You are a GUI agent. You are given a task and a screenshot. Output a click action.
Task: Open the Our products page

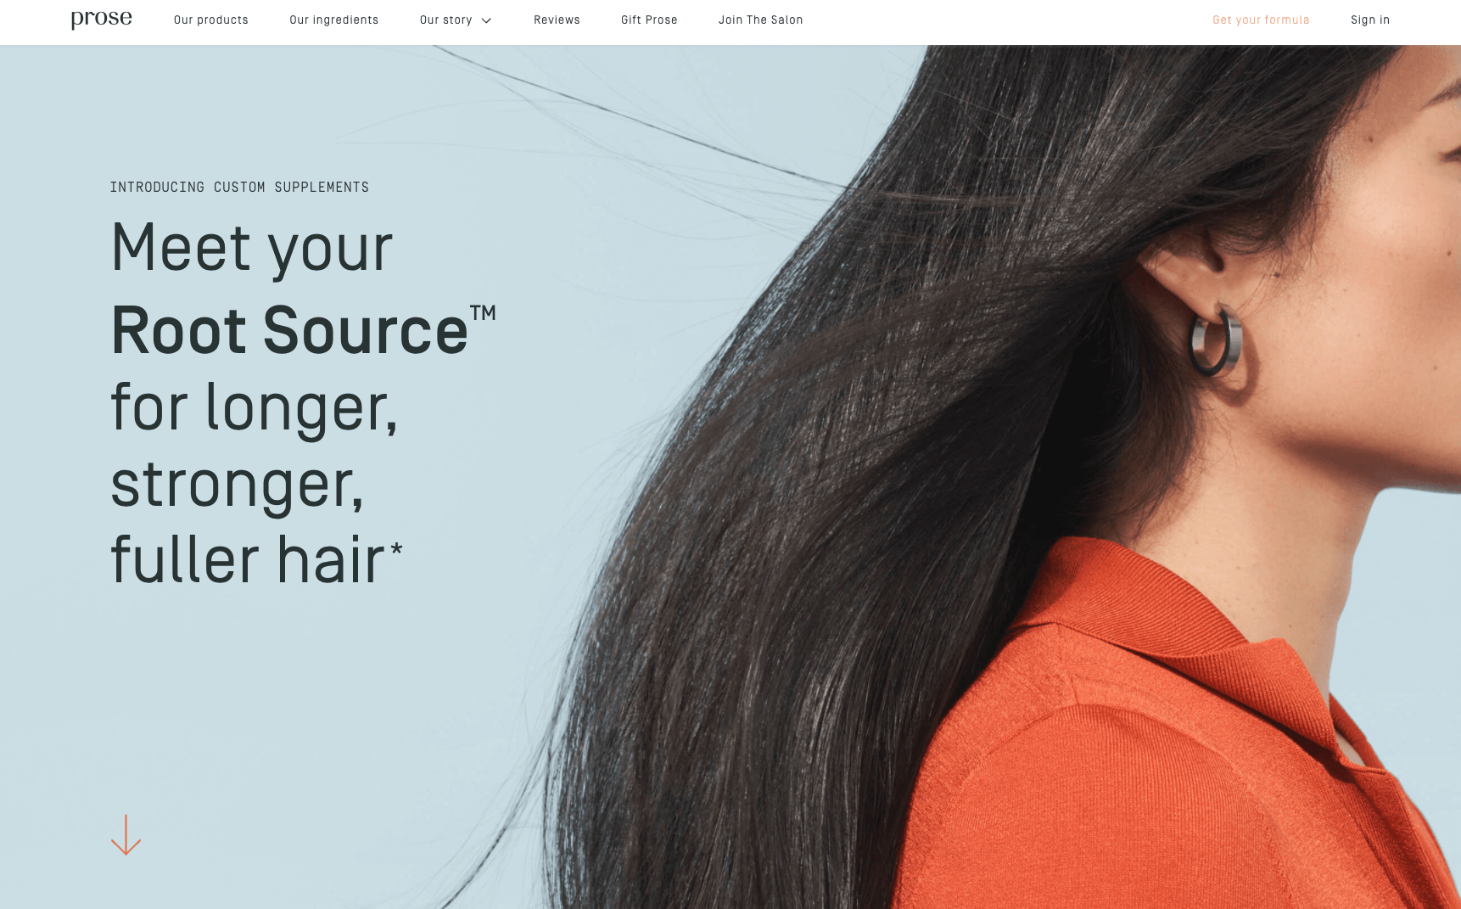pyautogui.click(x=211, y=20)
